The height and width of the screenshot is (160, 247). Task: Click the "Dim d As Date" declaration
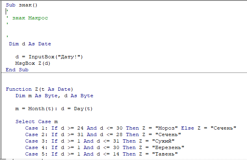30,44
